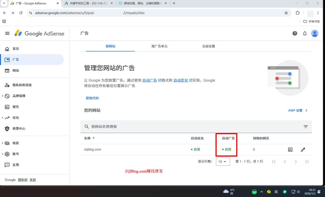
Task: Show hidden system tray icons
Action: [262, 192]
